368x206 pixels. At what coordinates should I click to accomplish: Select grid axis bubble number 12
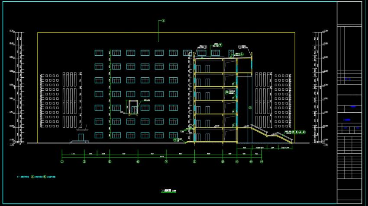[x=251, y=162]
